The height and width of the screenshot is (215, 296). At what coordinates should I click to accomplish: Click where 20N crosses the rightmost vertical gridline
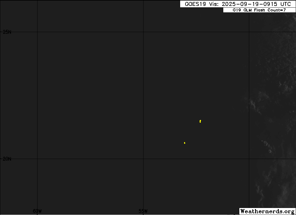pos(249,159)
